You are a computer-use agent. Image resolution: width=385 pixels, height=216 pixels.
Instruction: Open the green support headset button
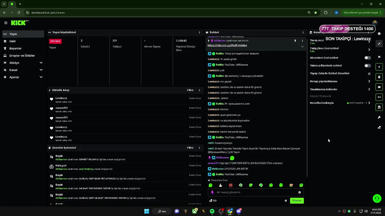pyautogui.click(x=377, y=198)
